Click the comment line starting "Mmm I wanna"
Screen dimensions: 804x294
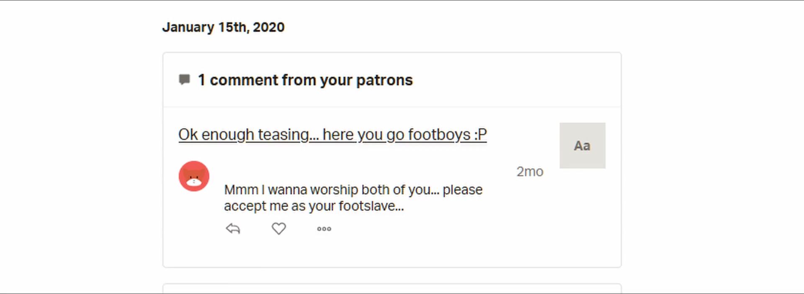pyautogui.click(x=353, y=190)
